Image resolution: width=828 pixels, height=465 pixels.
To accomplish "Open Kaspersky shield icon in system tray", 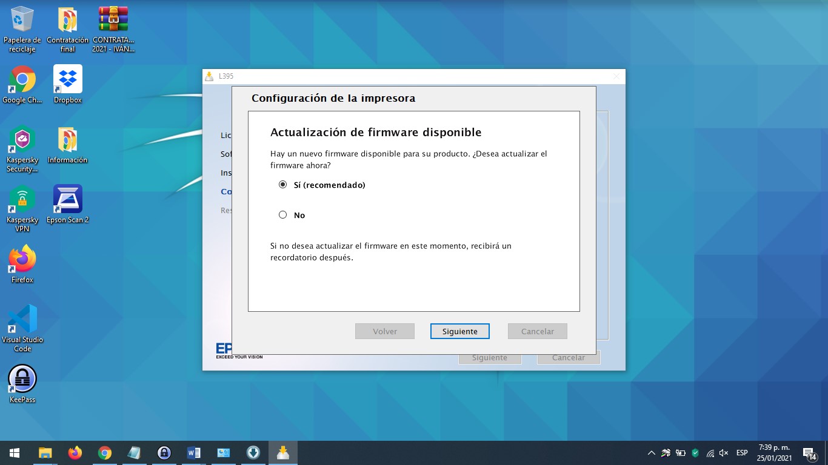I will click(695, 452).
